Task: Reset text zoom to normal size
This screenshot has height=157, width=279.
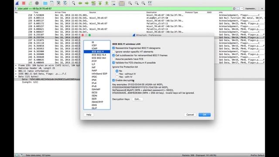Action: coord(143,3)
